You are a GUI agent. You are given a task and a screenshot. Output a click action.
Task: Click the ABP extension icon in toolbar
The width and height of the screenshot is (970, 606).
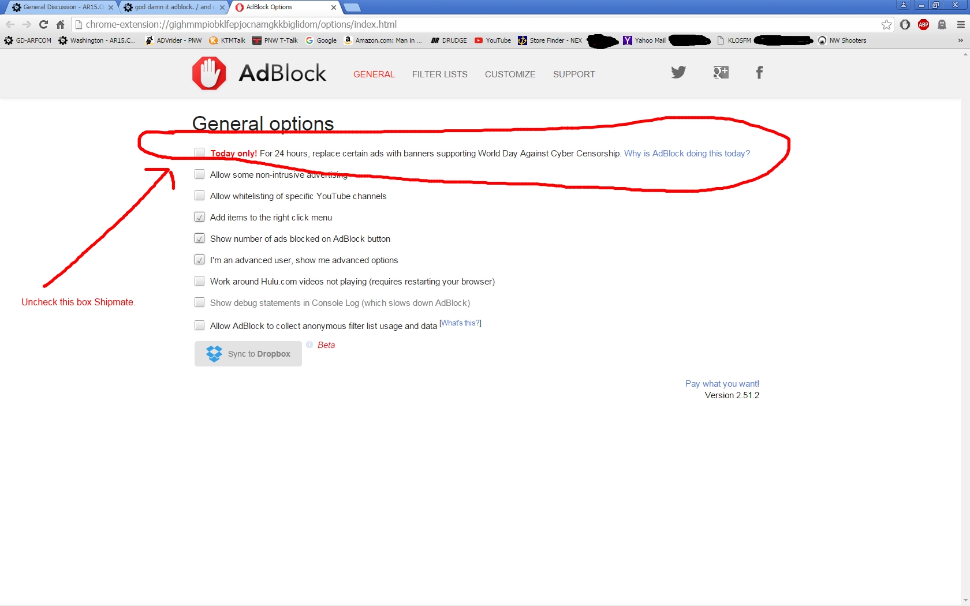point(923,24)
